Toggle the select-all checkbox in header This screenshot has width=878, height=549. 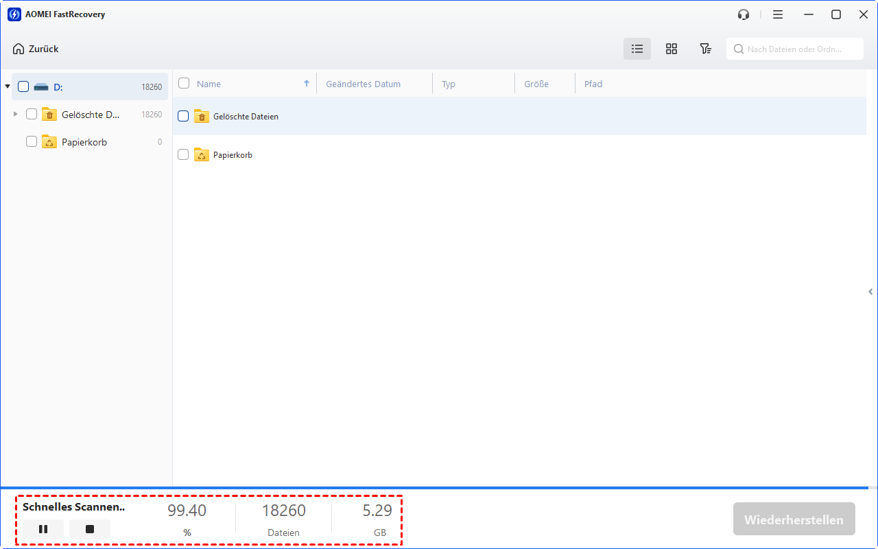pyautogui.click(x=184, y=83)
